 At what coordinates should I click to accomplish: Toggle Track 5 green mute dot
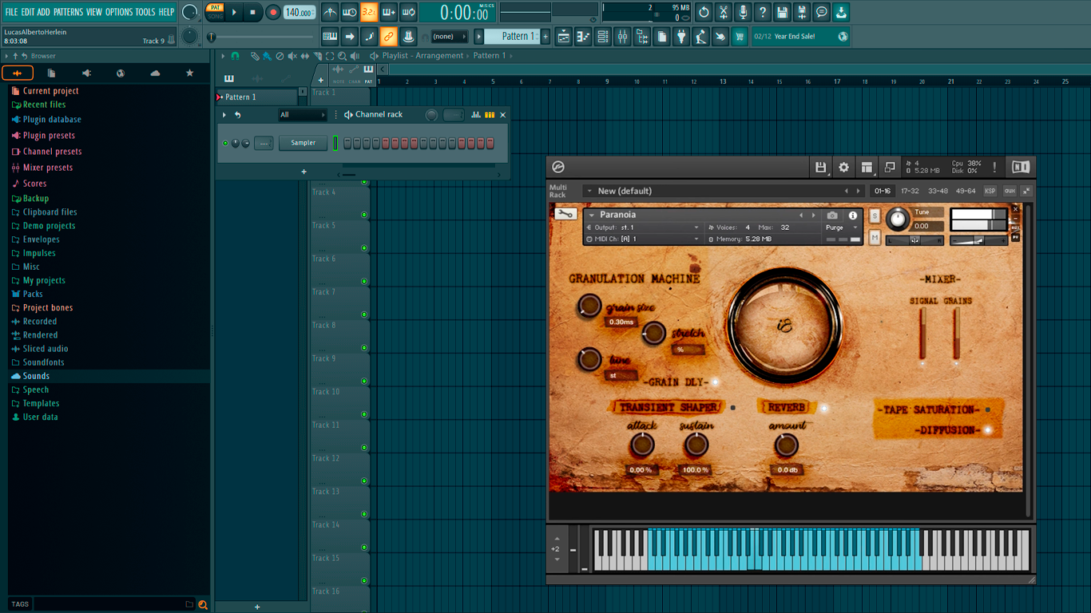point(364,248)
